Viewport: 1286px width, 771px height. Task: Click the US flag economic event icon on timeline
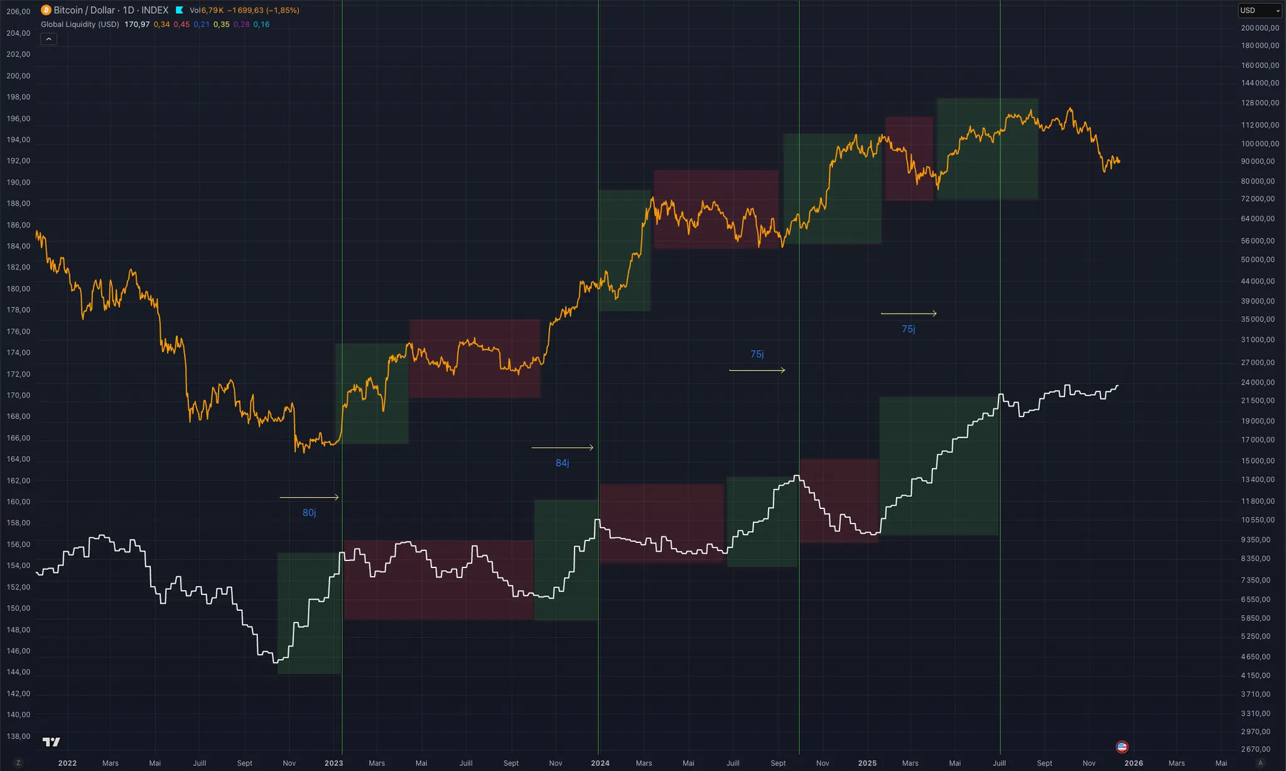point(1123,746)
